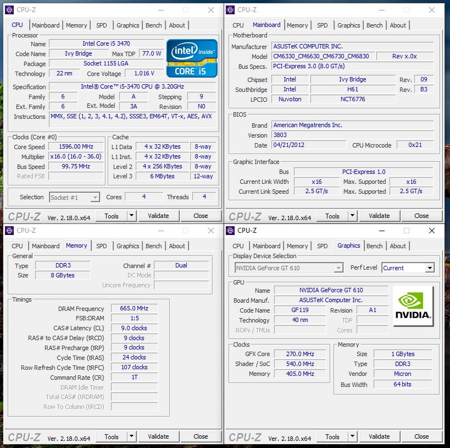Click Tools button in Memory window
450x448 pixels.
112,436
